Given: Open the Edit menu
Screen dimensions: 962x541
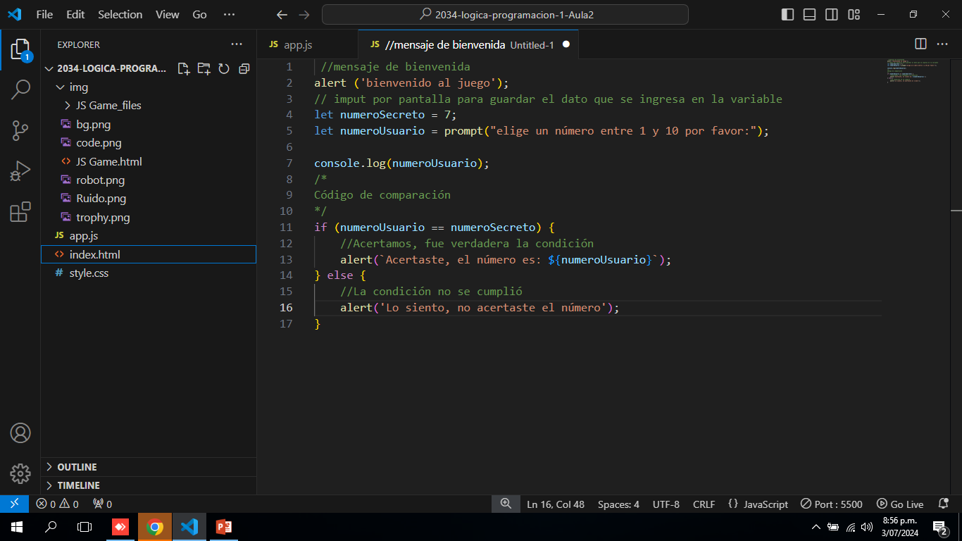Looking at the screenshot, I should (x=75, y=15).
